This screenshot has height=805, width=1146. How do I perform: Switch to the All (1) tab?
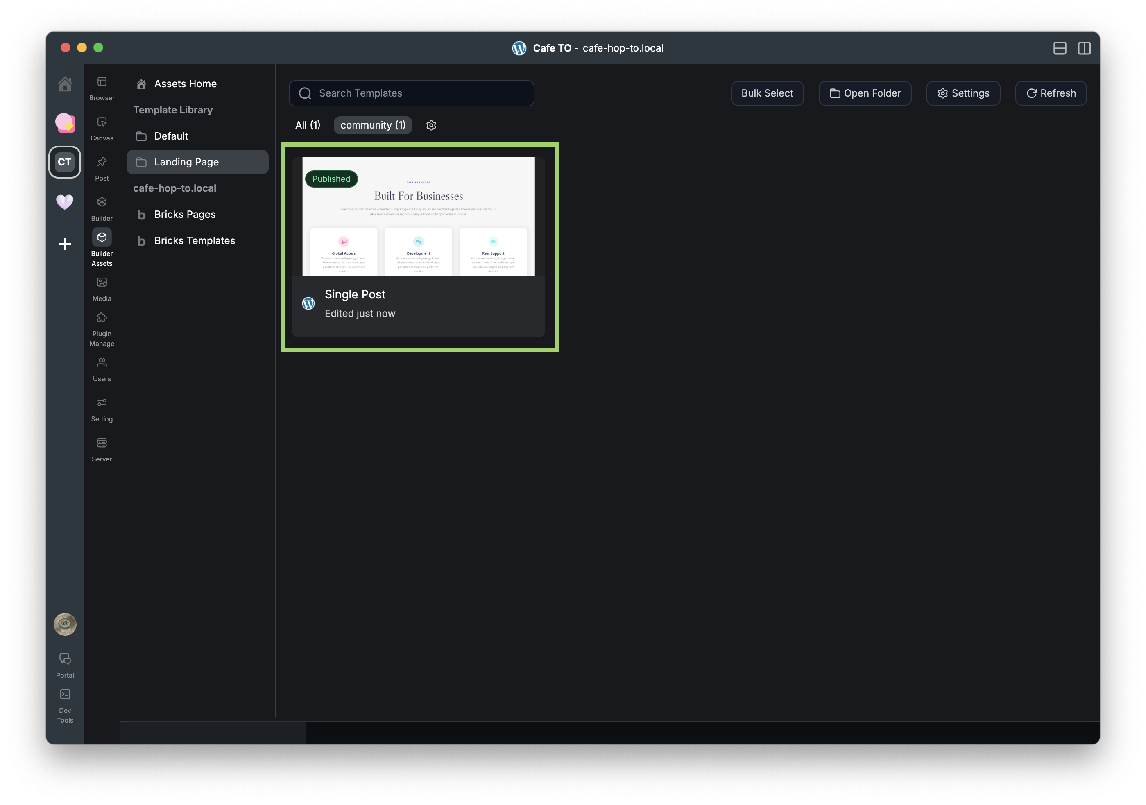point(308,125)
